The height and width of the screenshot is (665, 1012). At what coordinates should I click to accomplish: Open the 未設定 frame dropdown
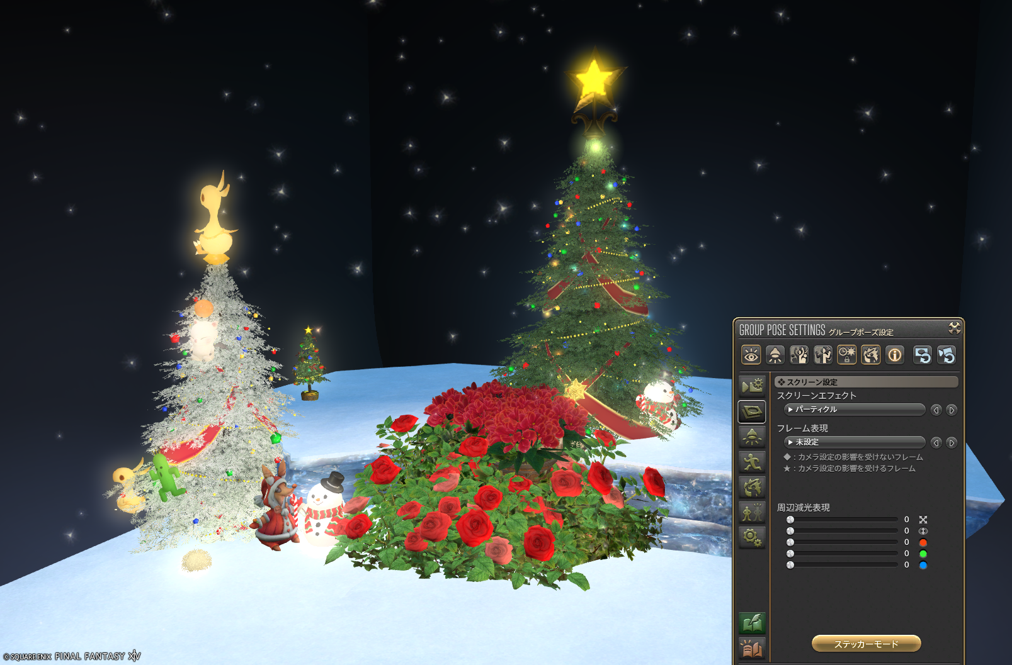click(x=855, y=442)
